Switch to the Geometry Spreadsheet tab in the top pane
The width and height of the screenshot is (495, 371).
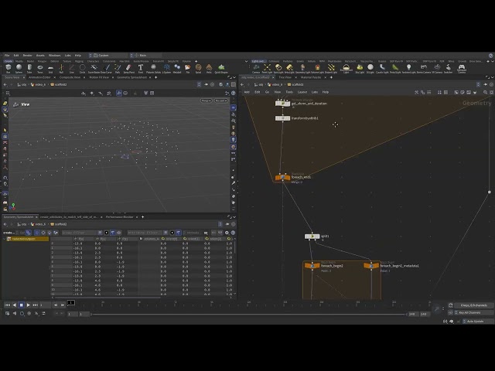[x=132, y=77]
